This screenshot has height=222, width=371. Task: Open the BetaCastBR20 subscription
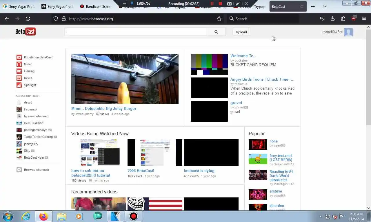point(34,123)
